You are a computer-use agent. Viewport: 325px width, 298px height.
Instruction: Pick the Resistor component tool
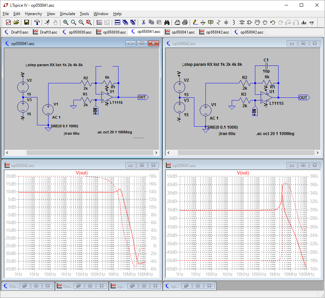pos(218,23)
